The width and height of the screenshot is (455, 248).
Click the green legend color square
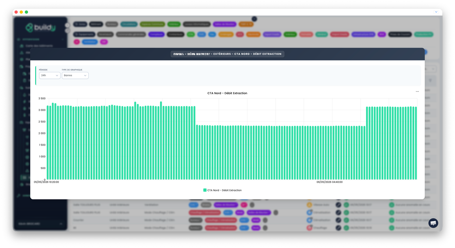coord(205,190)
